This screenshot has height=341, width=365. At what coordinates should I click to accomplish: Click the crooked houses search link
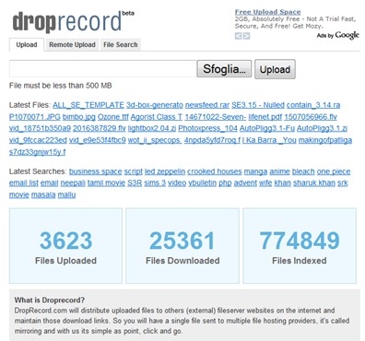(x=215, y=171)
